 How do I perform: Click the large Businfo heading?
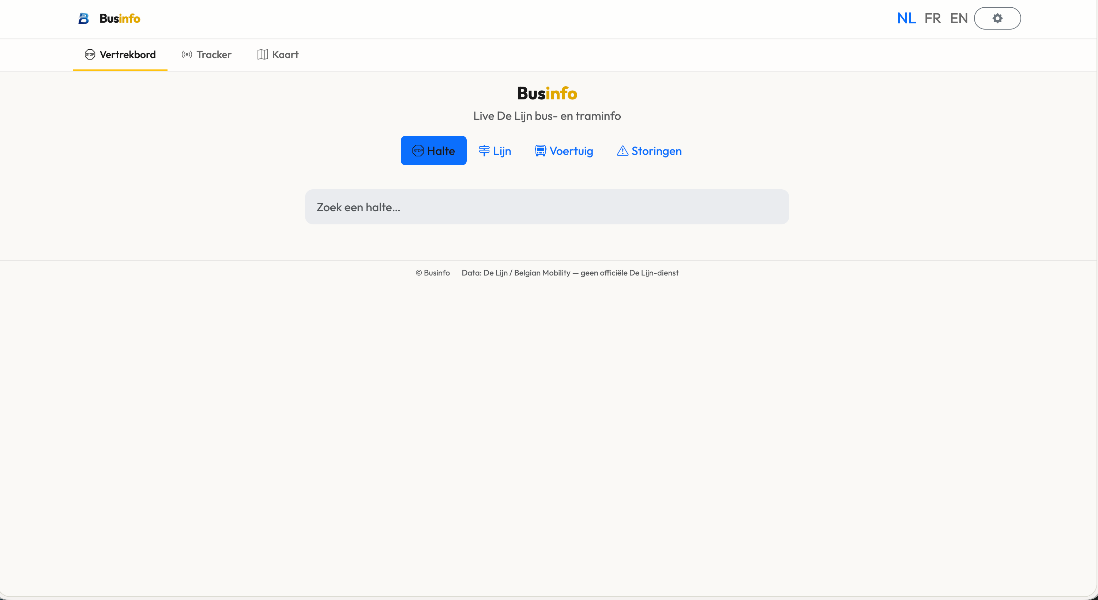click(547, 93)
